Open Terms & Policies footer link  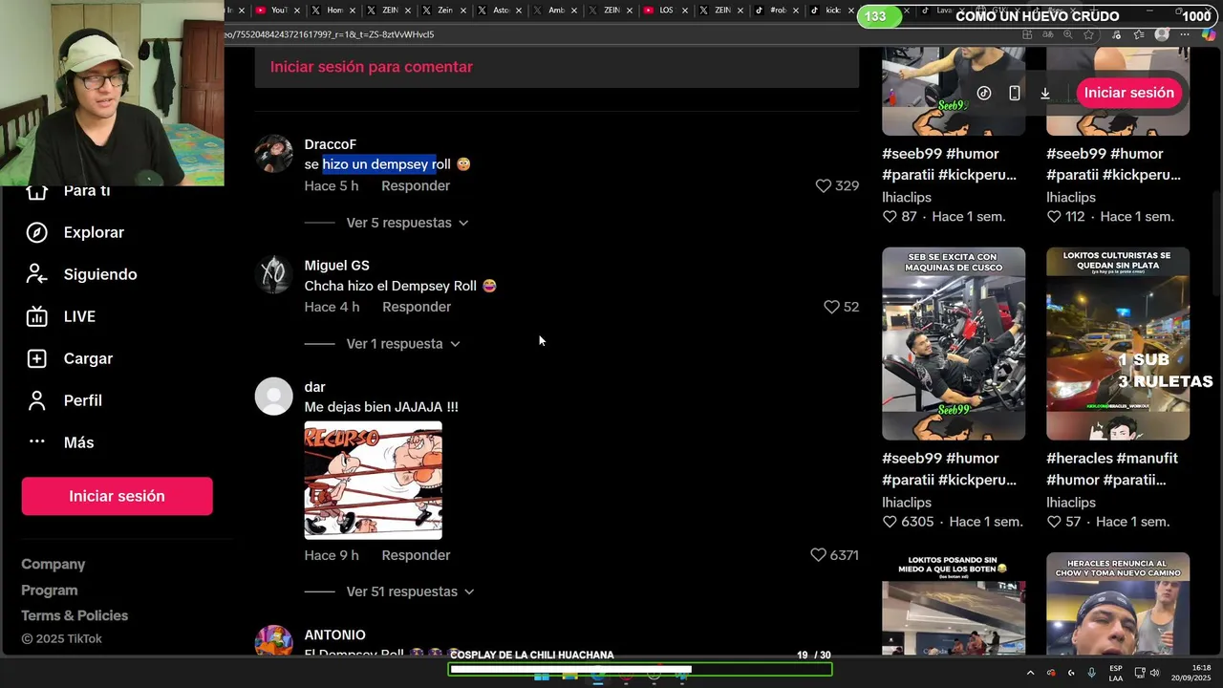tap(75, 615)
